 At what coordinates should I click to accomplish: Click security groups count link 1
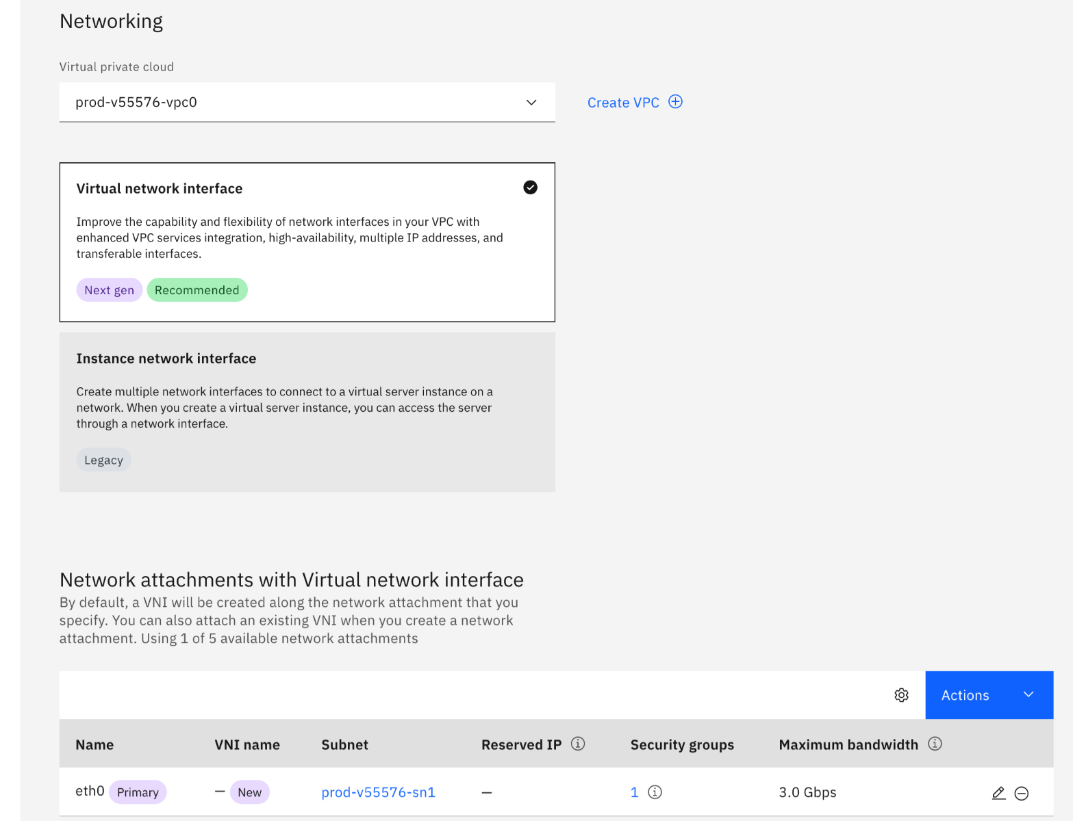634,792
